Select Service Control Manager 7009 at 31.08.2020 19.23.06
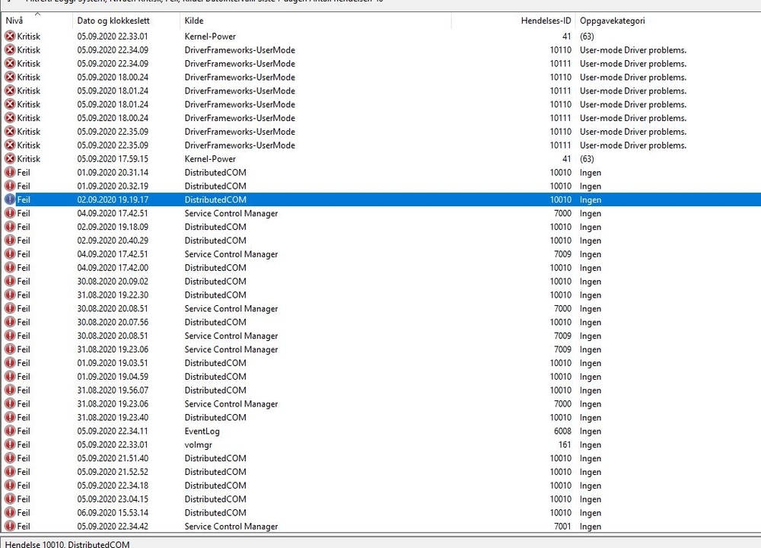This screenshot has width=761, height=548. 231,349
